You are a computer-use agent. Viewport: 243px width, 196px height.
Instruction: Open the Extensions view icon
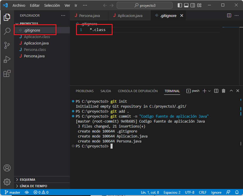click(x=7, y=73)
